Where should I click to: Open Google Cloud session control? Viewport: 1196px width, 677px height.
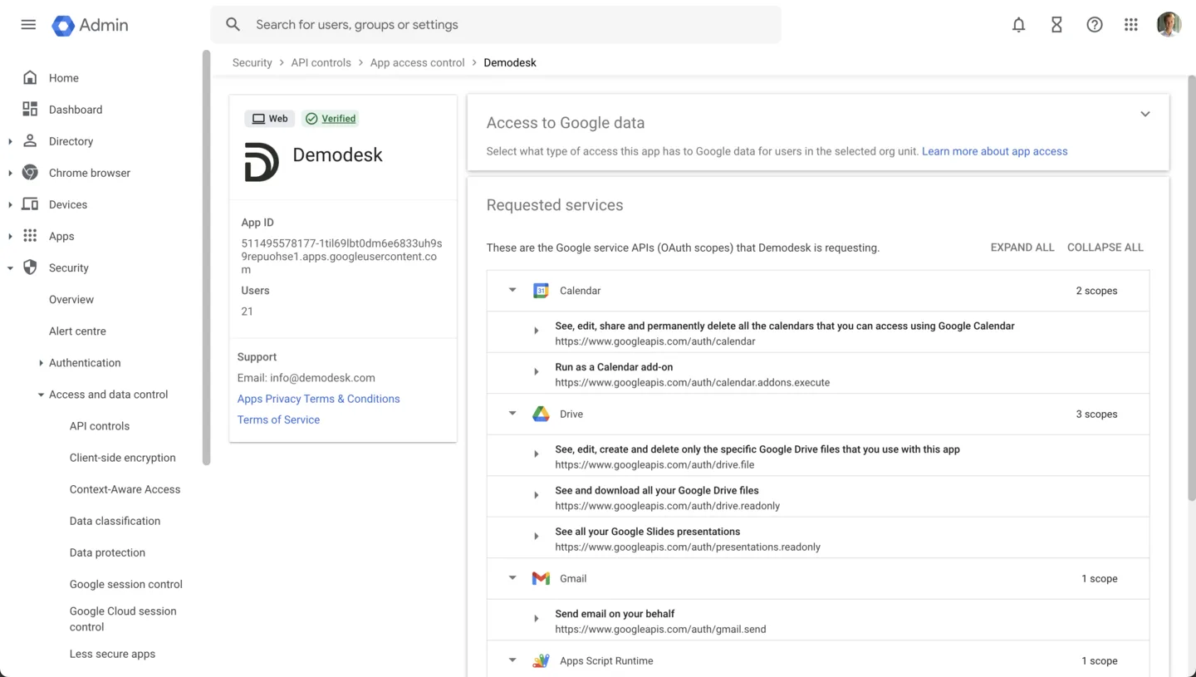pos(123,619)
